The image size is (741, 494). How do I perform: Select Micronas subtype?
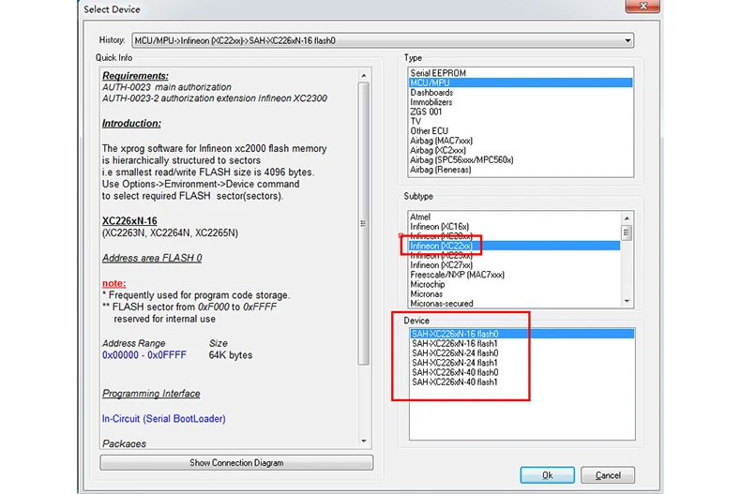point(514,293)
